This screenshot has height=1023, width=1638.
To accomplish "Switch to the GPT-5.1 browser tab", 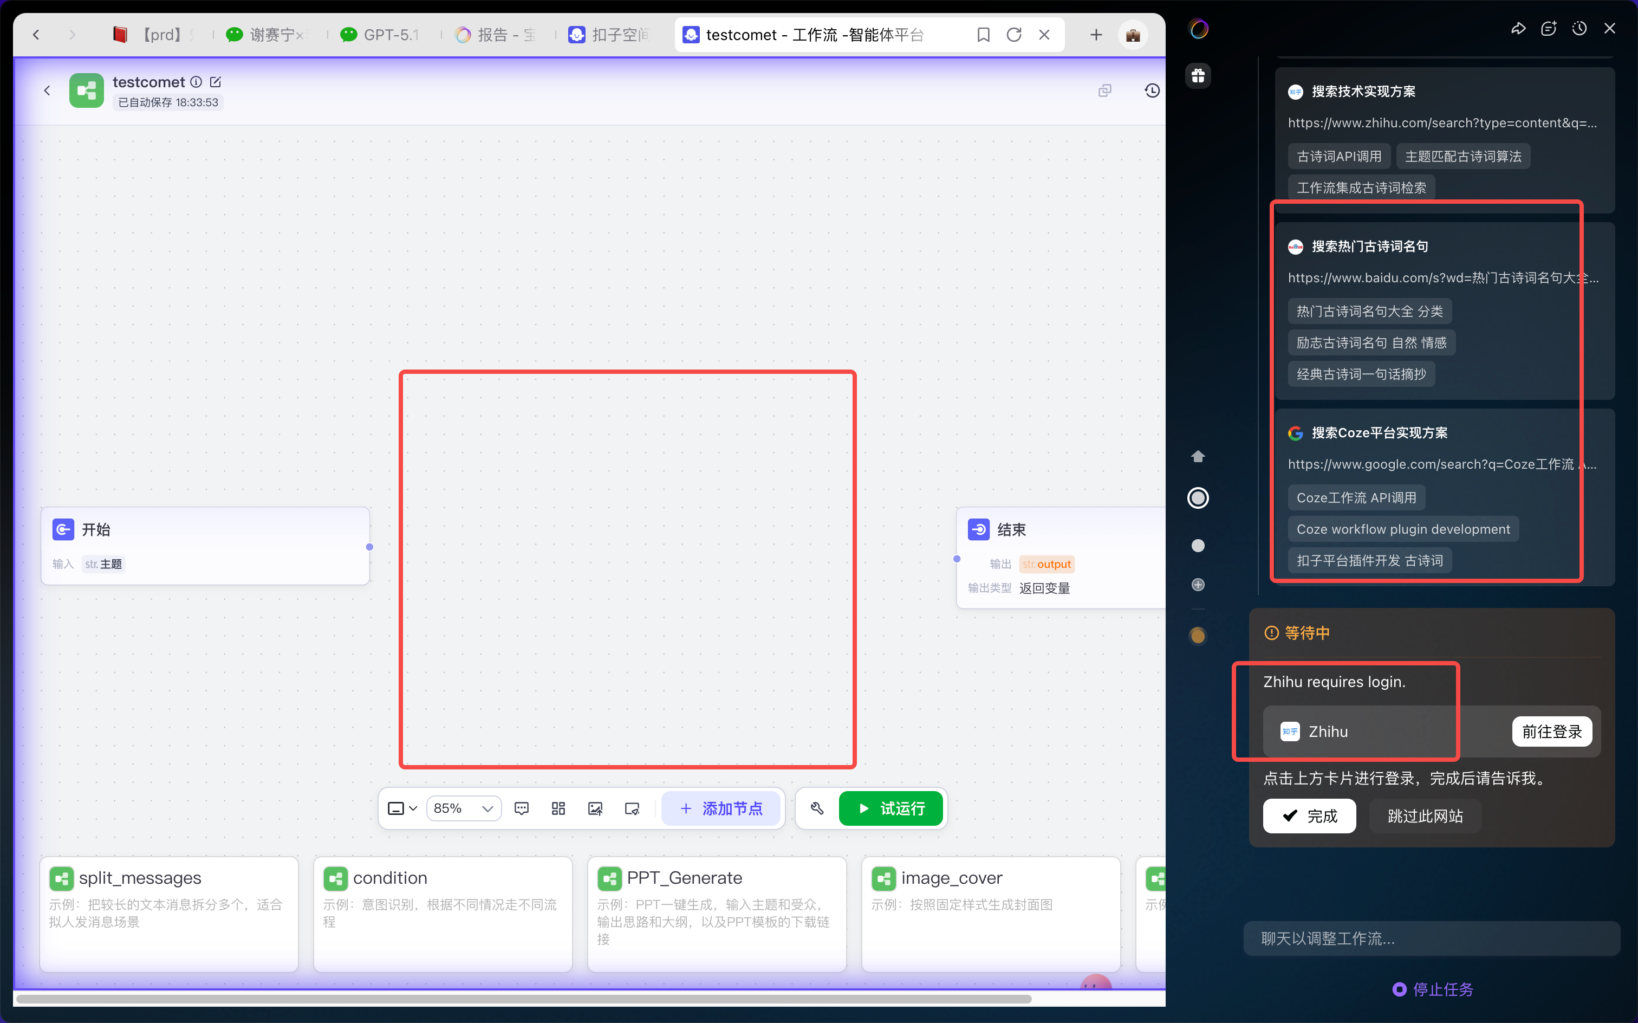I will [x=380, y=35].
